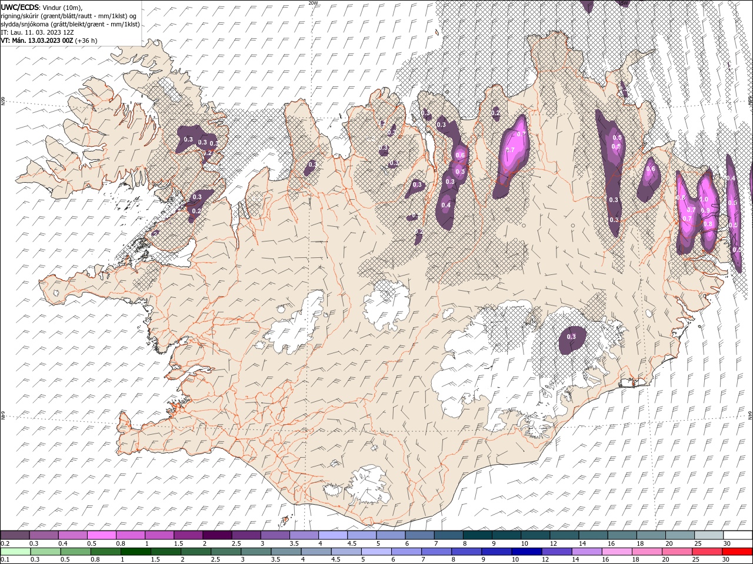
Task: Click the 0.9 precipitation value in the east
Action: click(x=704, y=210)
